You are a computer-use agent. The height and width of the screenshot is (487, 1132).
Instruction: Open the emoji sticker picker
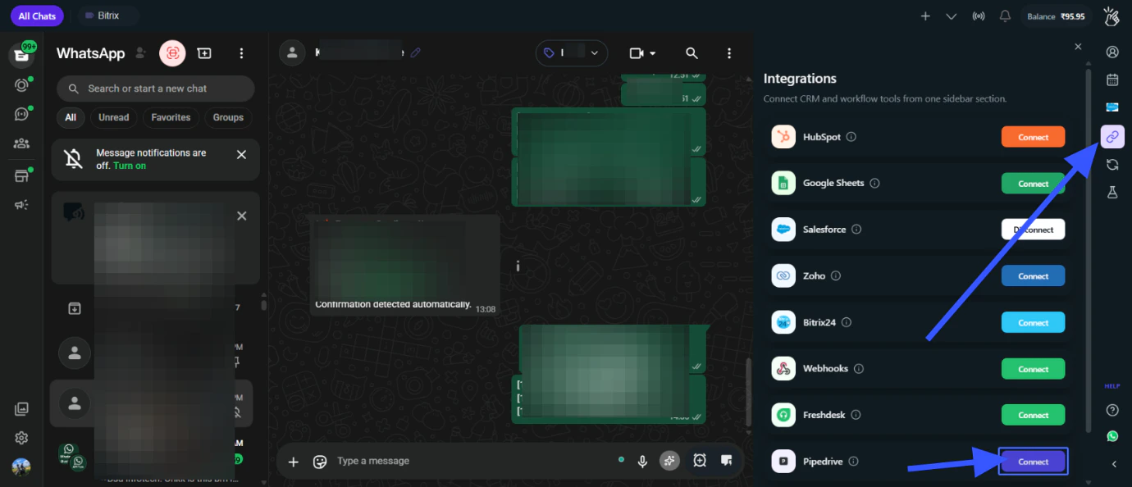tap(320, 462)
